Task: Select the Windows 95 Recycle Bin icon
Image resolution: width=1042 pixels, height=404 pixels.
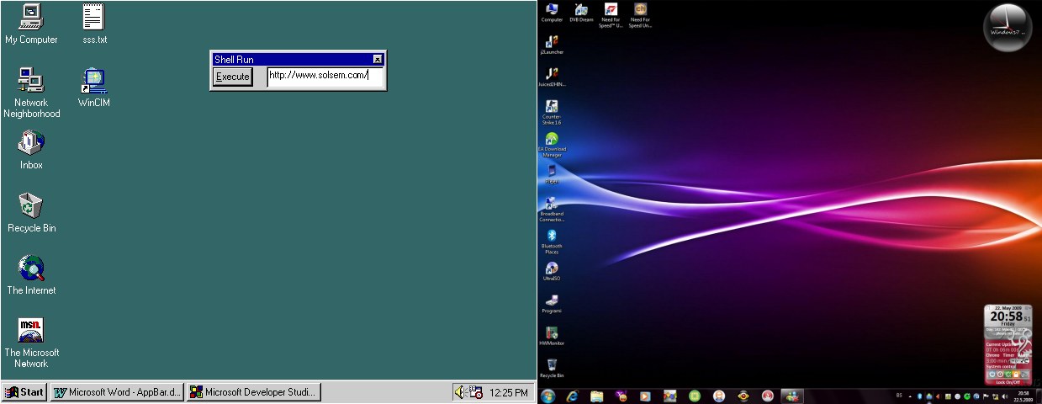Action: (31, 212)
